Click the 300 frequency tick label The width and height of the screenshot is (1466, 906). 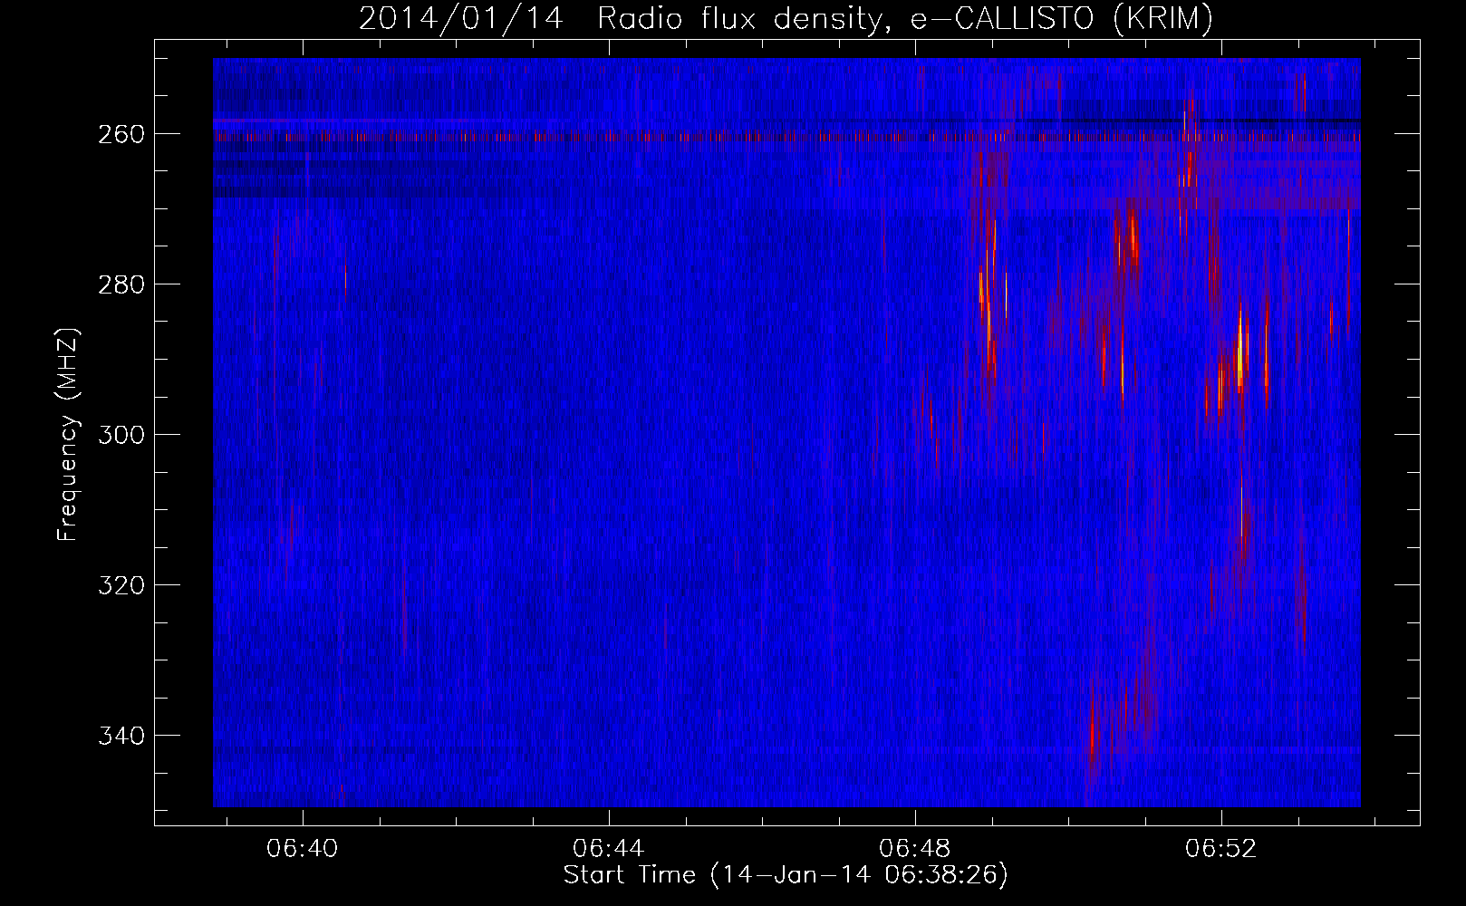pos(121,435)
